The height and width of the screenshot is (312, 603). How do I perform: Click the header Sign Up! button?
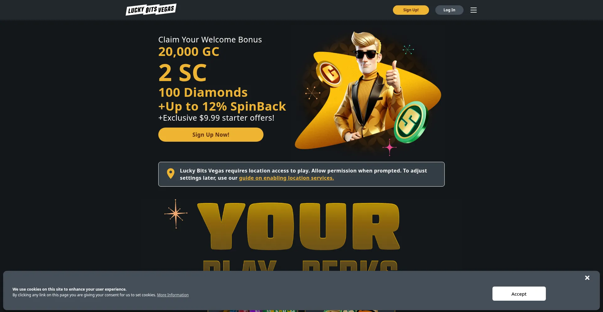[411, 10]
